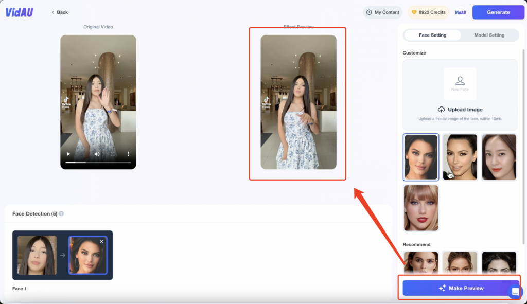The width and height of the screenshot is (527, 304).
Task: View the 8920 Credits balance
Action: [428, 12]
